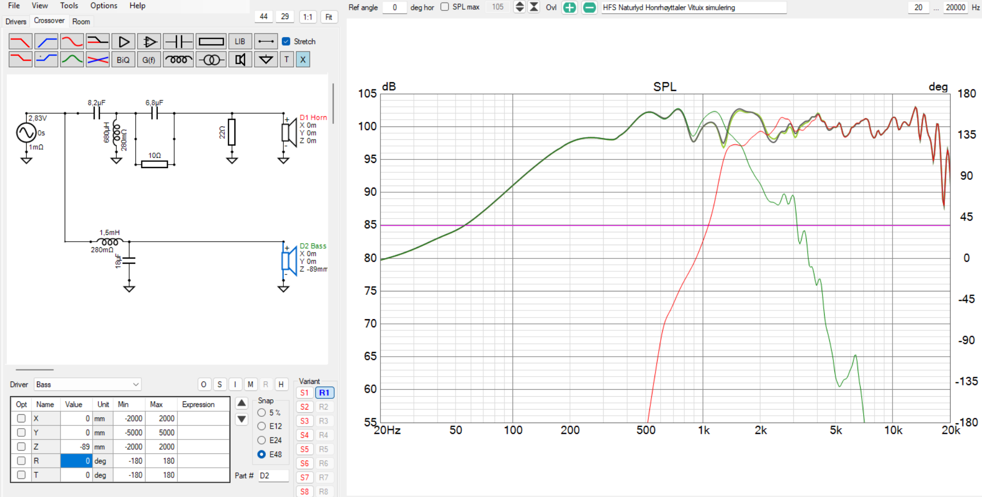Select the blue high-shelf filter icon
The image size is (982, 497).
[x=46, y=60]
